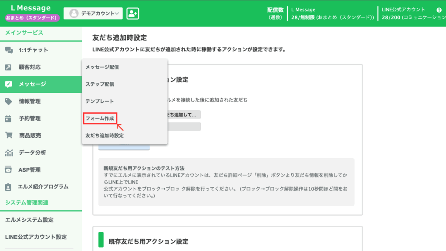Select テンプレート from the submenu
Image resolution: width=446 pixels, height=251 pixels.
(100, 101)
